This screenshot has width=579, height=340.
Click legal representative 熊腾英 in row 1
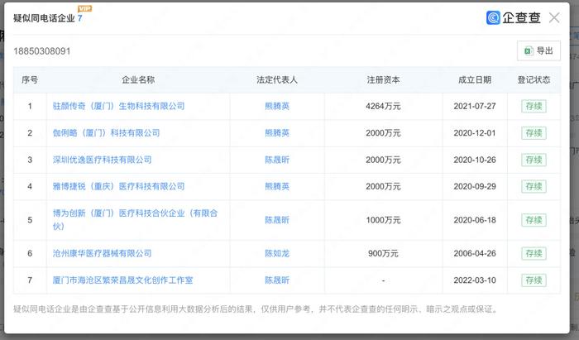[x=277, y=107]
